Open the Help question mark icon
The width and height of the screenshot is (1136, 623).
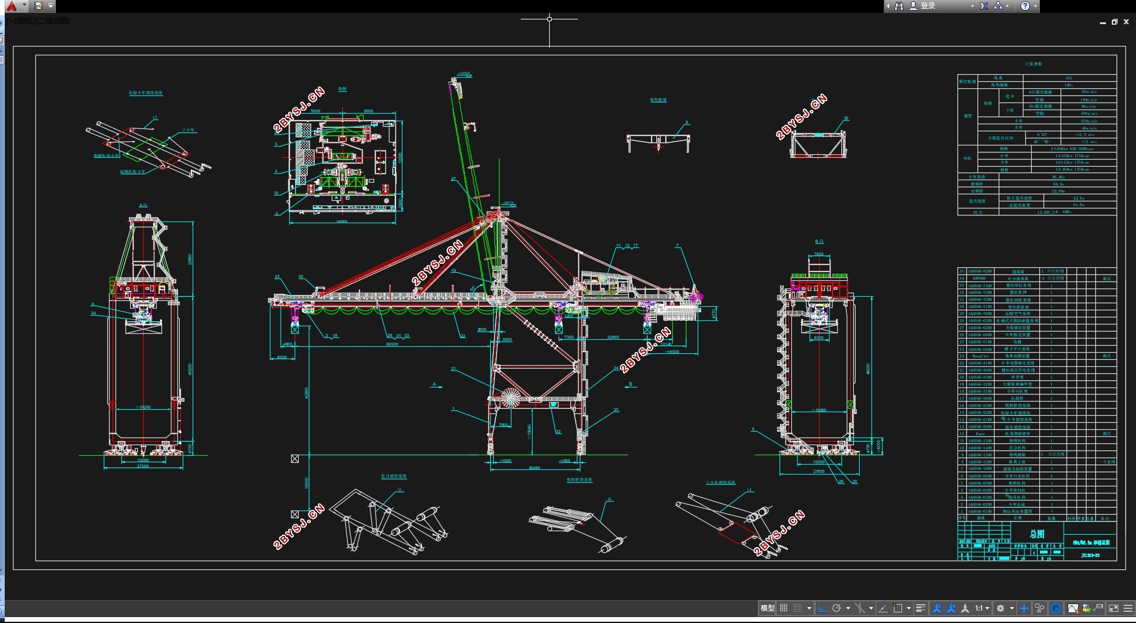[x=1025, y=6]
